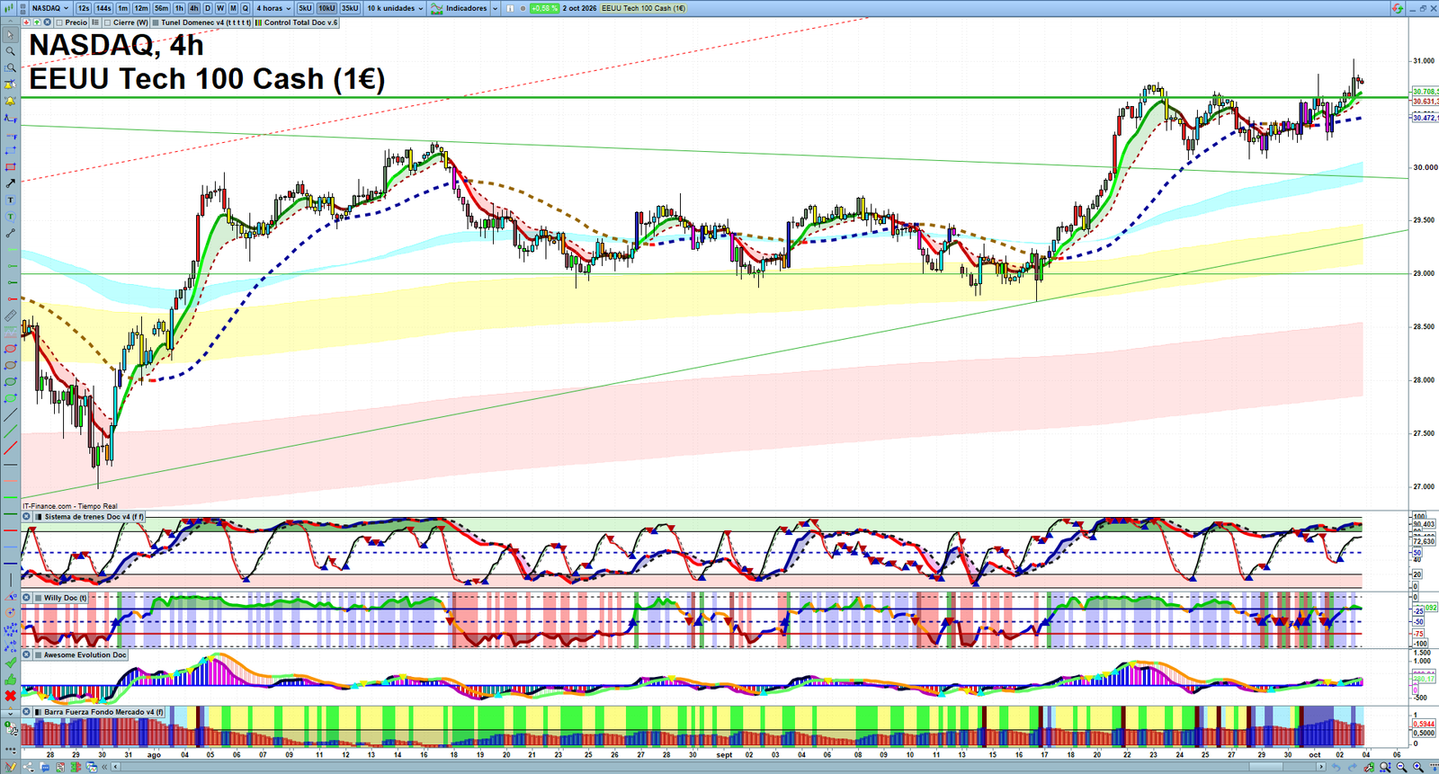Open the NASDAQ instrument dropdown

point(50,8)
